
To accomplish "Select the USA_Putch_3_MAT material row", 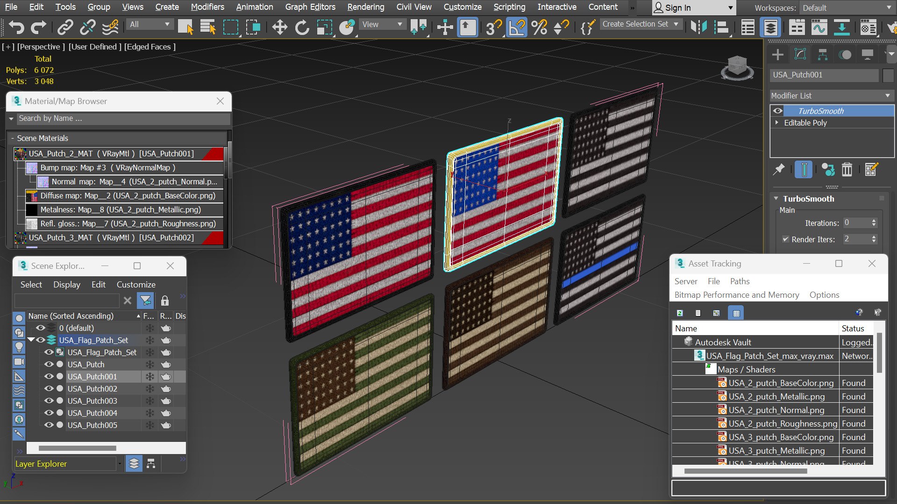I will point(119,238).
